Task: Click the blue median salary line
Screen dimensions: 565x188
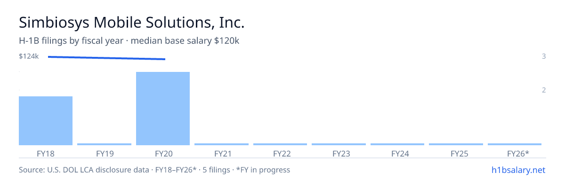Action: (106, 58)
